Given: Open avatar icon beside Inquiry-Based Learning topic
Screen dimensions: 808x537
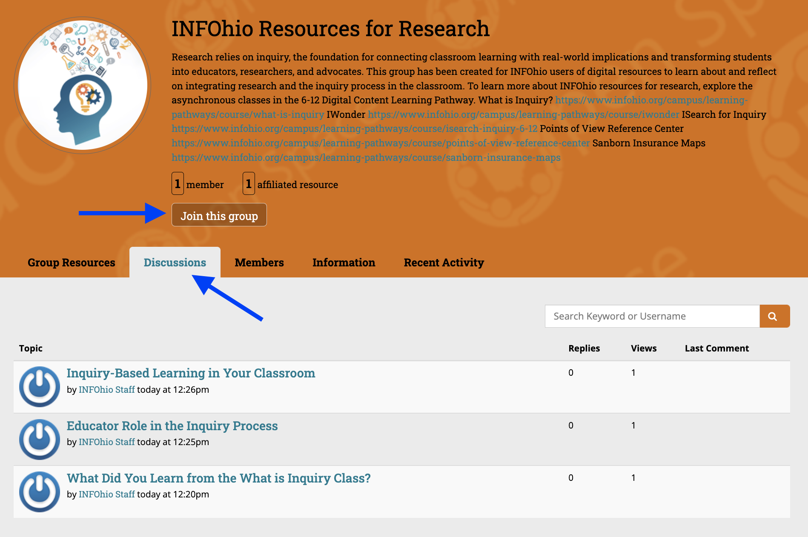Looking at the screenshot, I should pyautogui.click(x=40, y=387).
